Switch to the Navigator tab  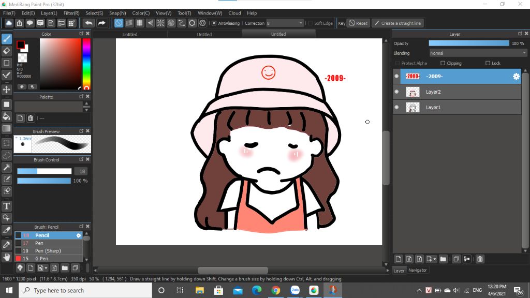pos(418,270)
